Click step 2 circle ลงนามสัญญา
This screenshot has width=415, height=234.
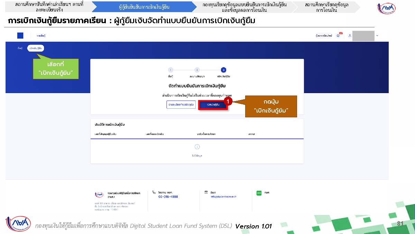197,70
